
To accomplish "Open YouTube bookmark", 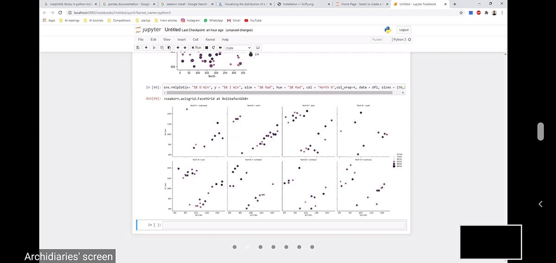I will pos(253,20).
